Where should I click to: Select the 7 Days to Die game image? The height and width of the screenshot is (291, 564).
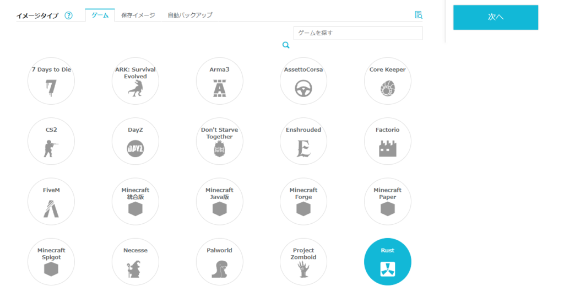tap(51, 81)
